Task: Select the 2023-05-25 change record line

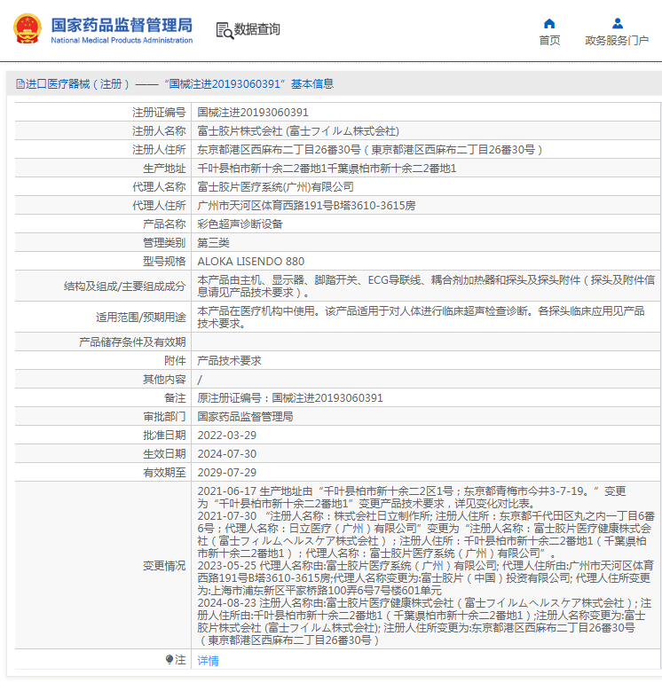Action: pyautogui.click(x=426, y=578)
